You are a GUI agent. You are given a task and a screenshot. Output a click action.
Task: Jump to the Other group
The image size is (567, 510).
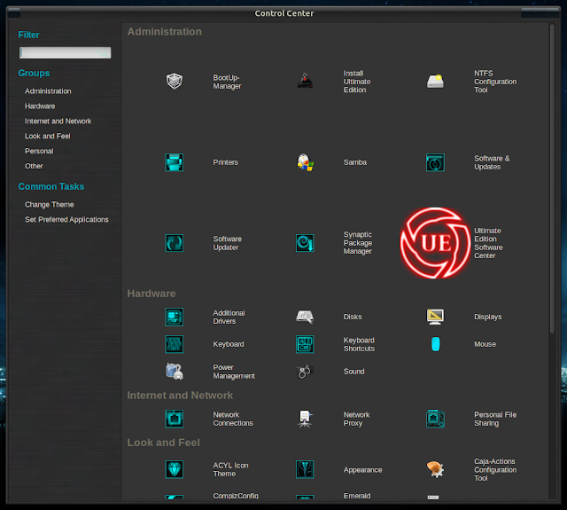click(x=34, y=166)
